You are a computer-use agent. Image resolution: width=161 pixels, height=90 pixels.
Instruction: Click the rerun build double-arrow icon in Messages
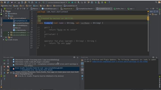[x=5, y=60]
